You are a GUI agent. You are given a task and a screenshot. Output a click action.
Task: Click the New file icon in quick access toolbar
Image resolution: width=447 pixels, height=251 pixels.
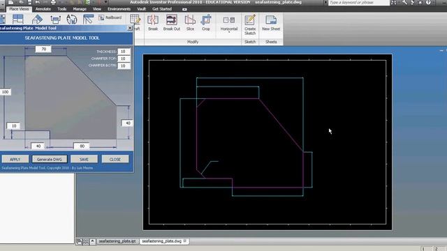[11, 2]
